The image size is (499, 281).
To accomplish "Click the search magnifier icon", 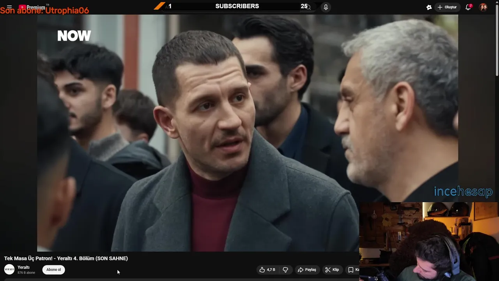I will [x=308, y=7].
